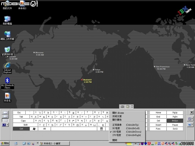Select 90 程度 rotation option

[127, 128]
